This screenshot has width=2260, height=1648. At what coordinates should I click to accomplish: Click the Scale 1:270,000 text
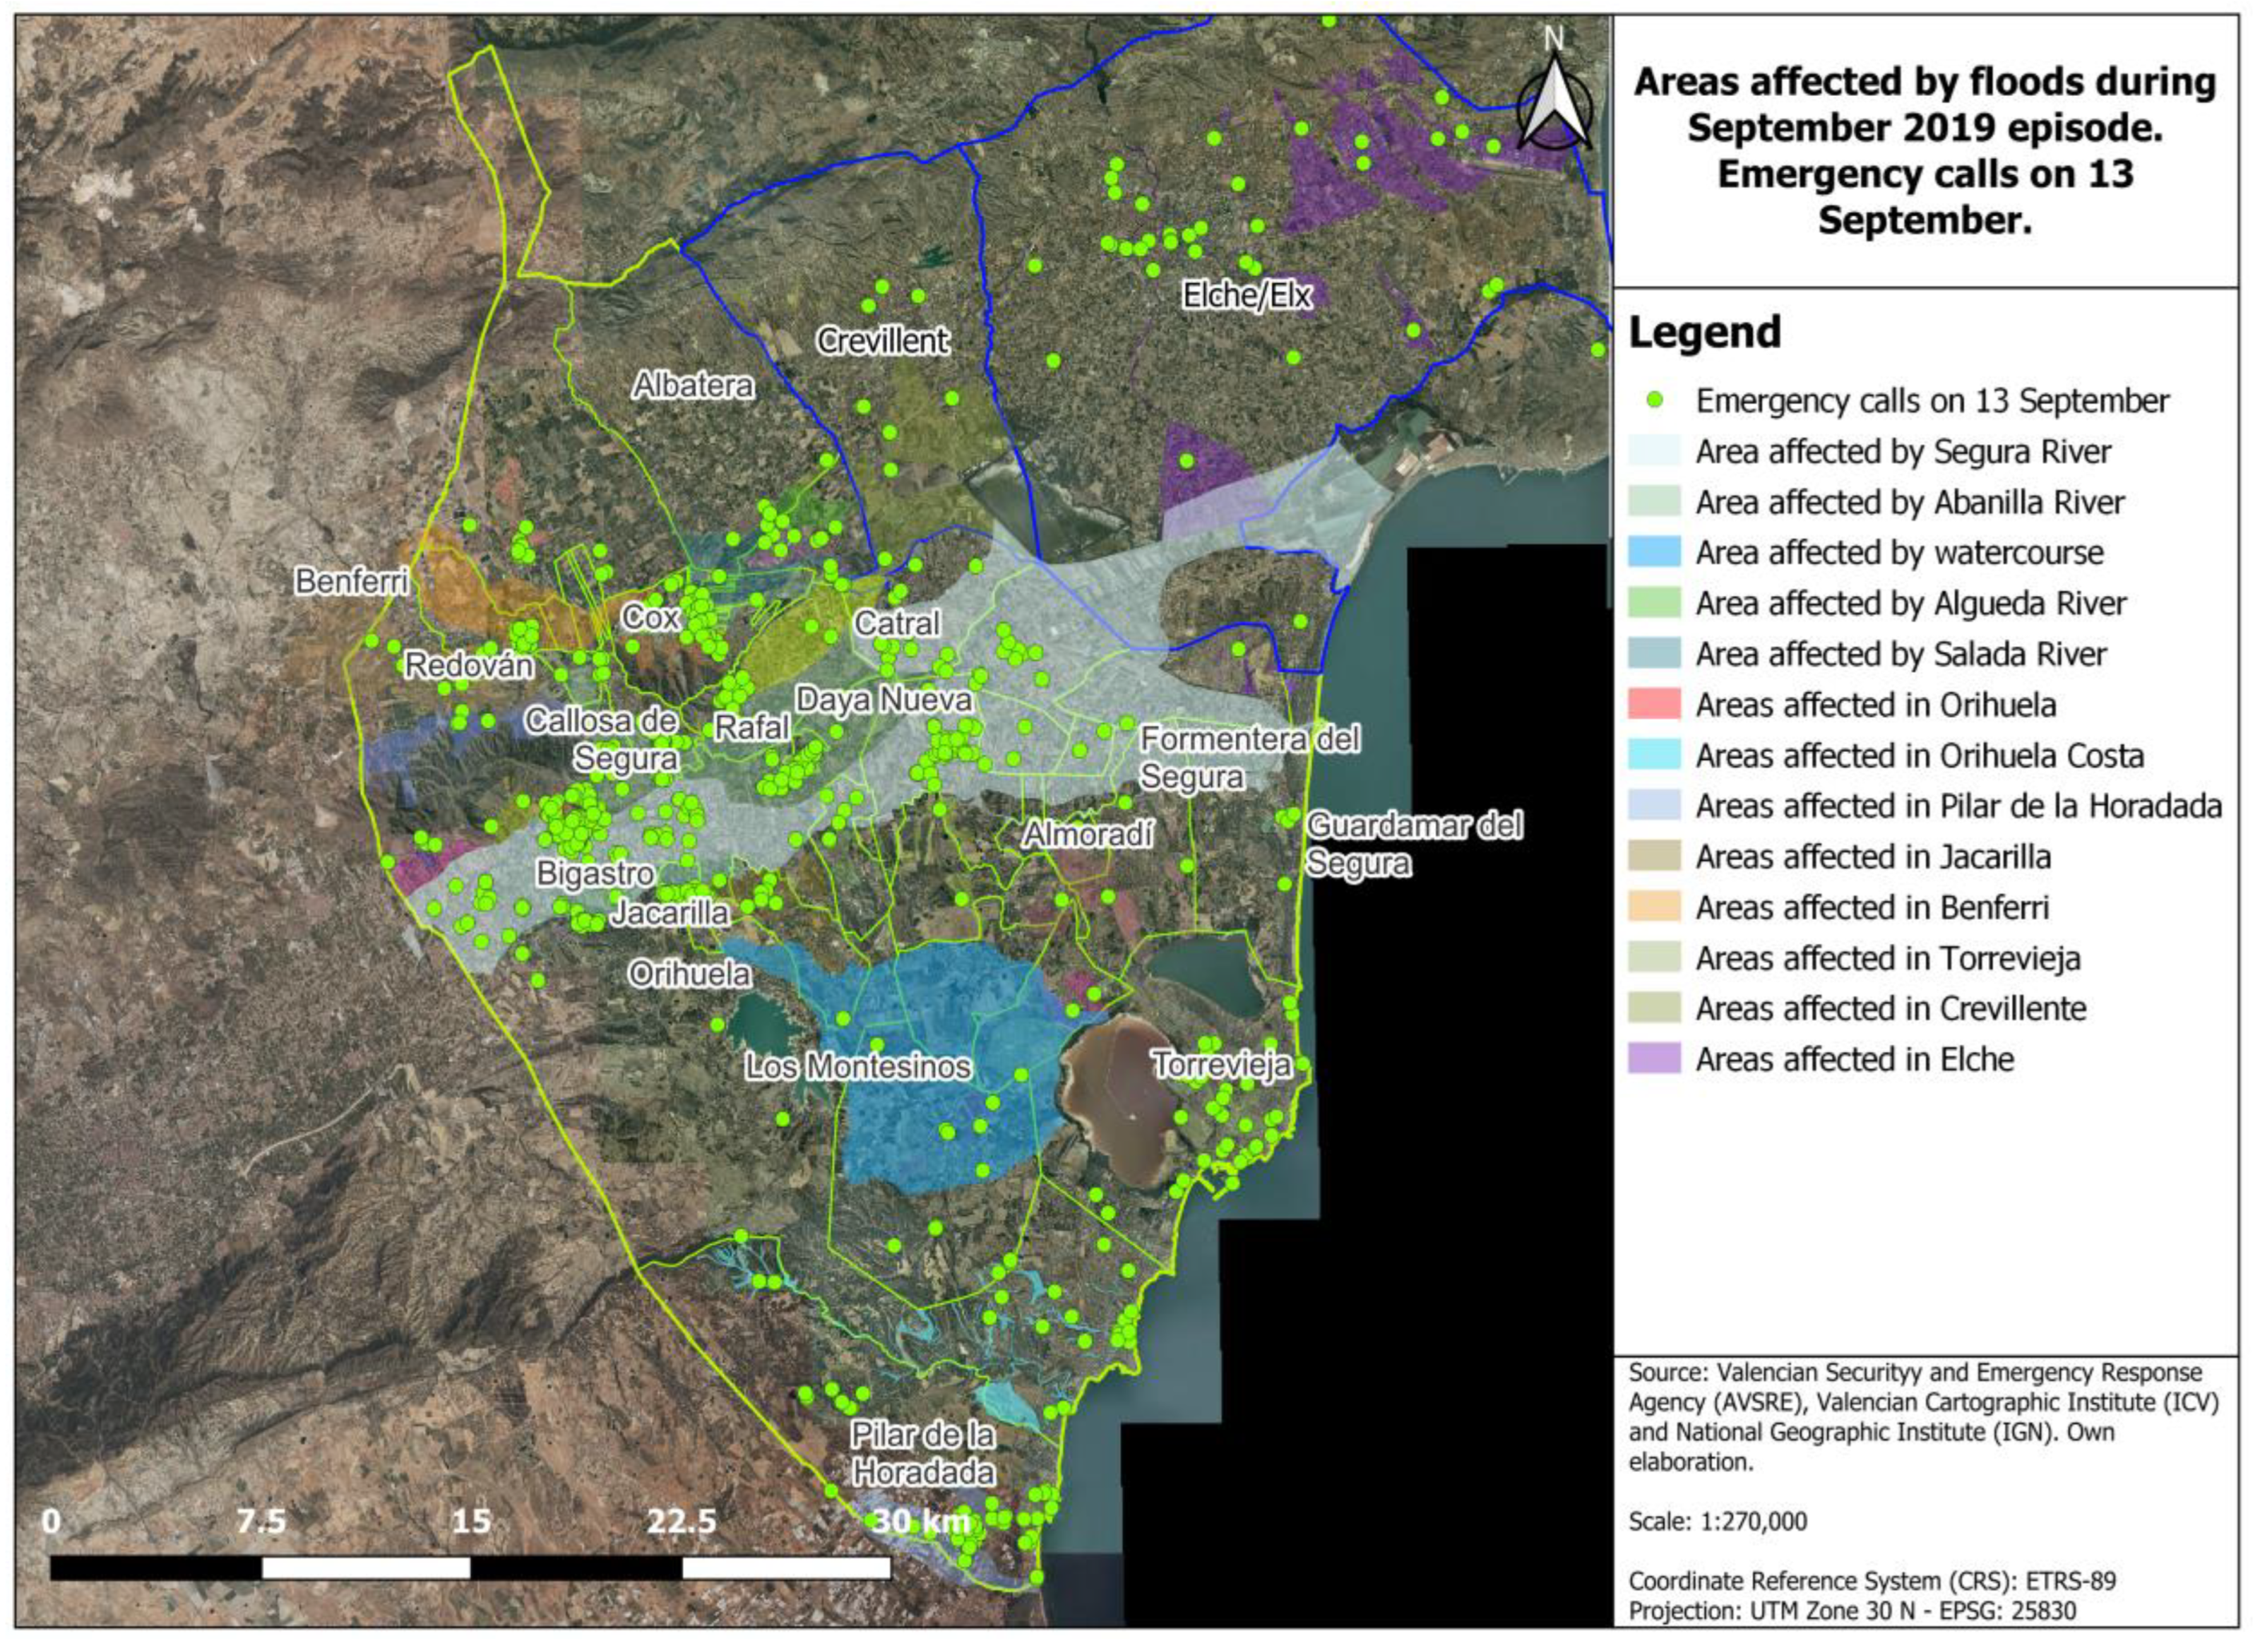pos(1717,1522)
